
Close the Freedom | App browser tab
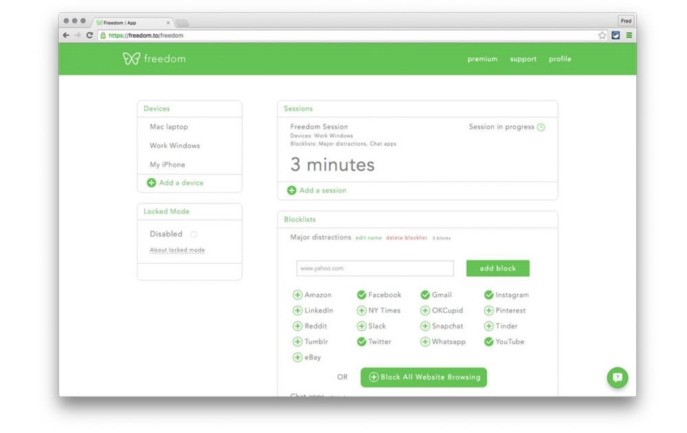pyautogui.click(x=168, y=23)
